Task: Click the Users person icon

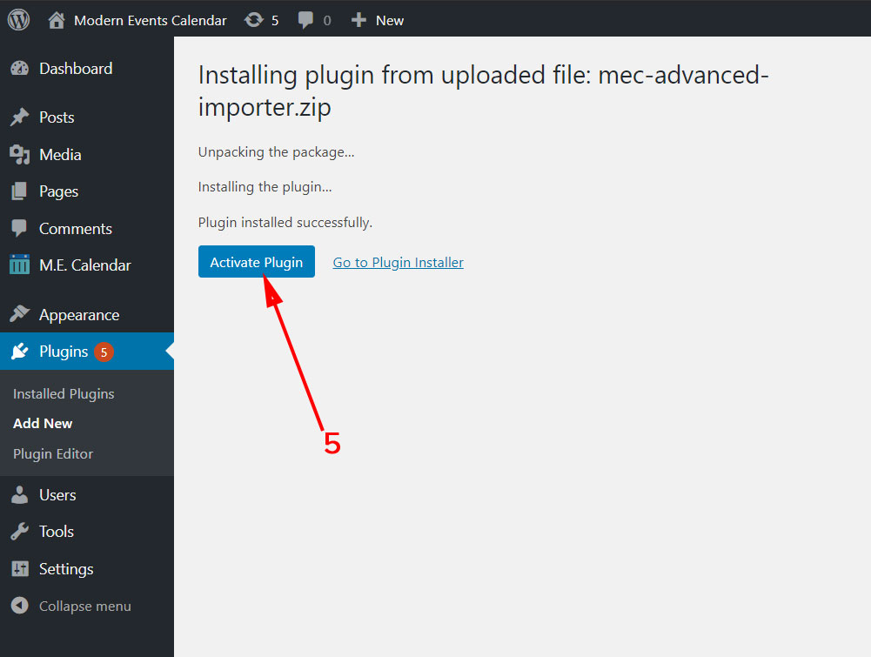Action: pyautogui.click(x=19, y=495)
